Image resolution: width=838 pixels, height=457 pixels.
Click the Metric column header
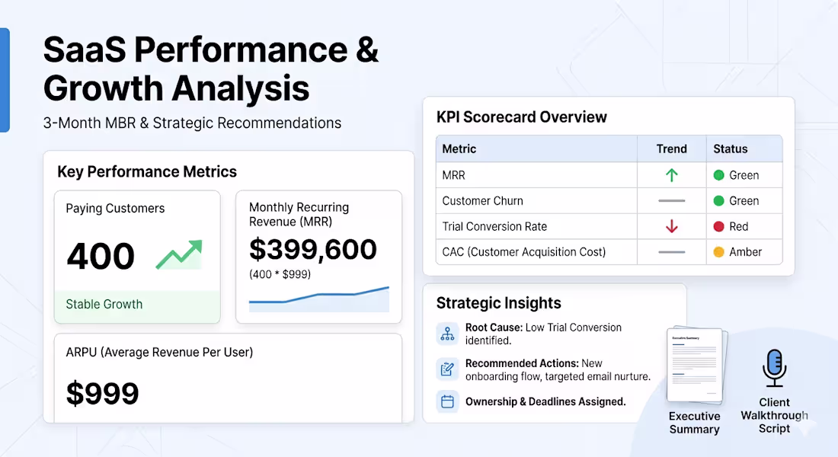[459, 149]
